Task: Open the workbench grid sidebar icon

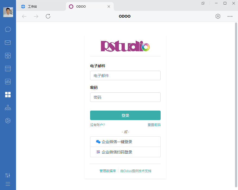Action: click(x=8, y=95)
